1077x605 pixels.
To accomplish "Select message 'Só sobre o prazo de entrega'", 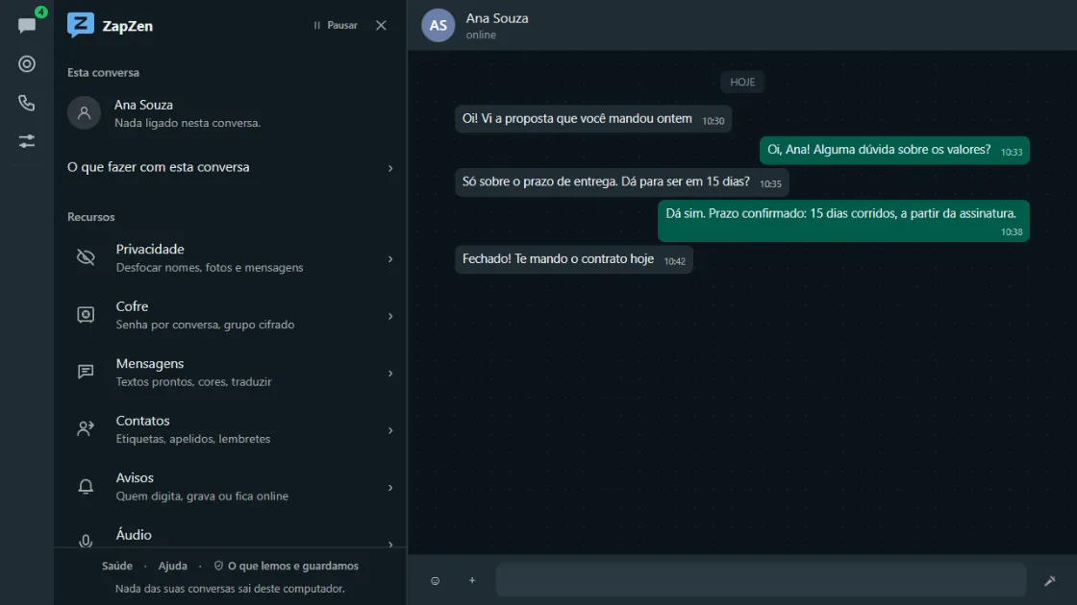I will tap(622, 182).
